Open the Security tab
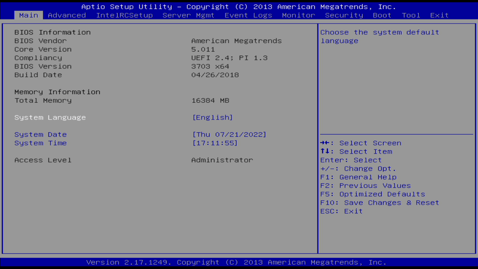Viewport: 478px width, 269px height. pyautogui.click(x=344, y=15)
